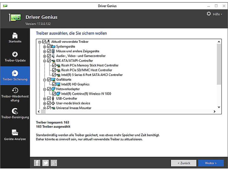Click the Facebook share icon
This screenshot has height=171, width=228.
(x=37, y=163)
